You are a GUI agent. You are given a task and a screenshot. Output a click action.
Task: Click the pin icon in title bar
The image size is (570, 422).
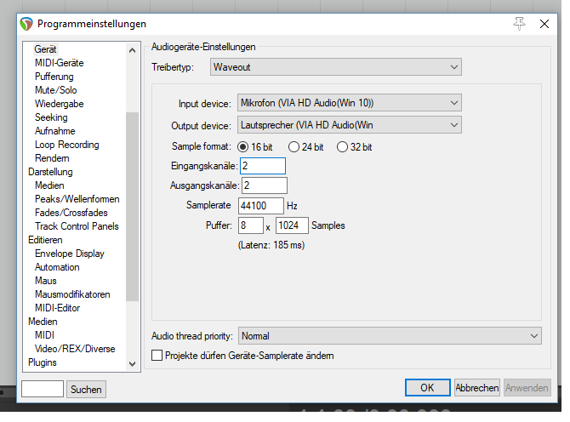click(x=519, y=24)
